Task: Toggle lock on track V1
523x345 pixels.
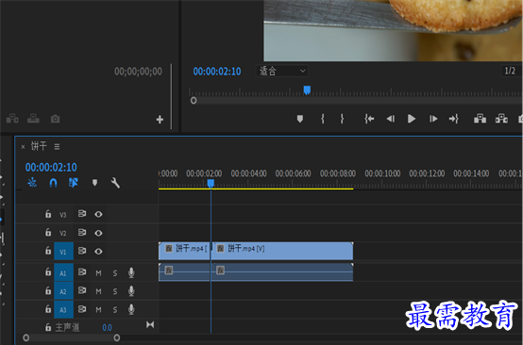Action: 48,251
